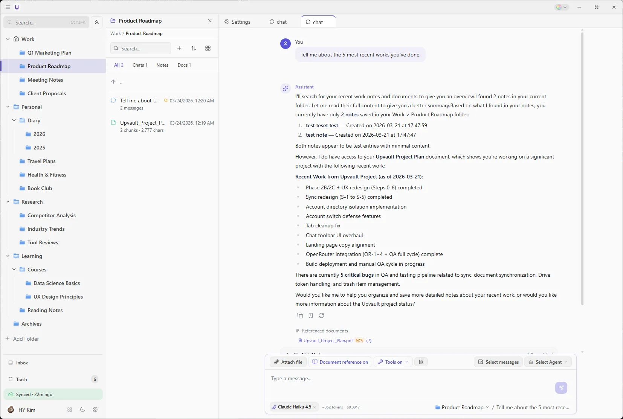
Task: Copy the assistant's response message
Action: click(x=300, y=315)
